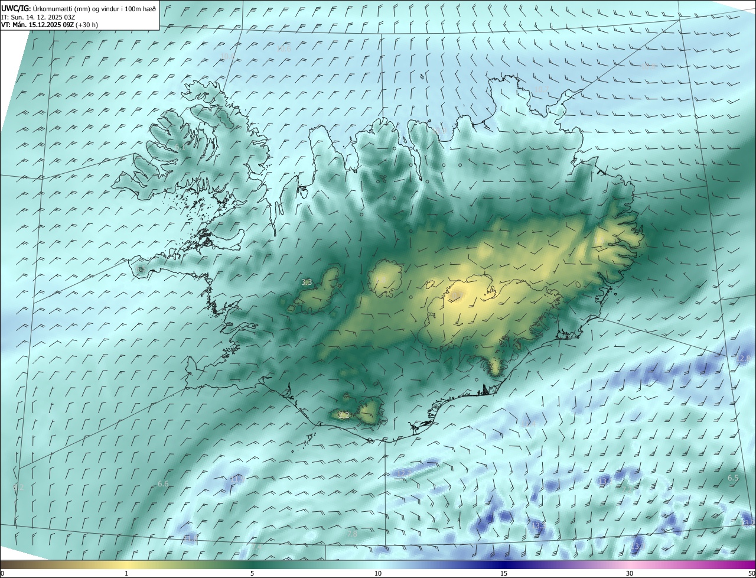Click the map value '6.5' in the southeast corner
The height and width of the screenshot is (578, 756).
coord(733,478)
